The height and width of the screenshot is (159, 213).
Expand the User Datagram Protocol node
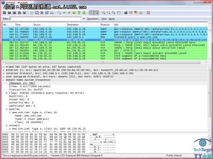point(4,77)
